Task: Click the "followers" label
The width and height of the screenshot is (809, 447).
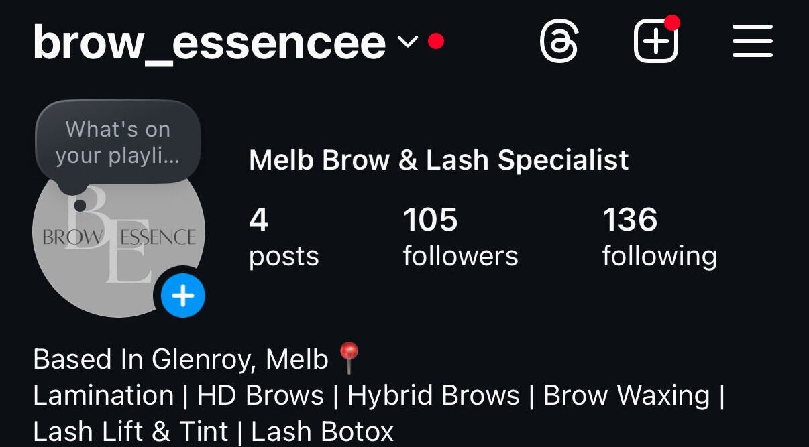Action: coord(460,256)
